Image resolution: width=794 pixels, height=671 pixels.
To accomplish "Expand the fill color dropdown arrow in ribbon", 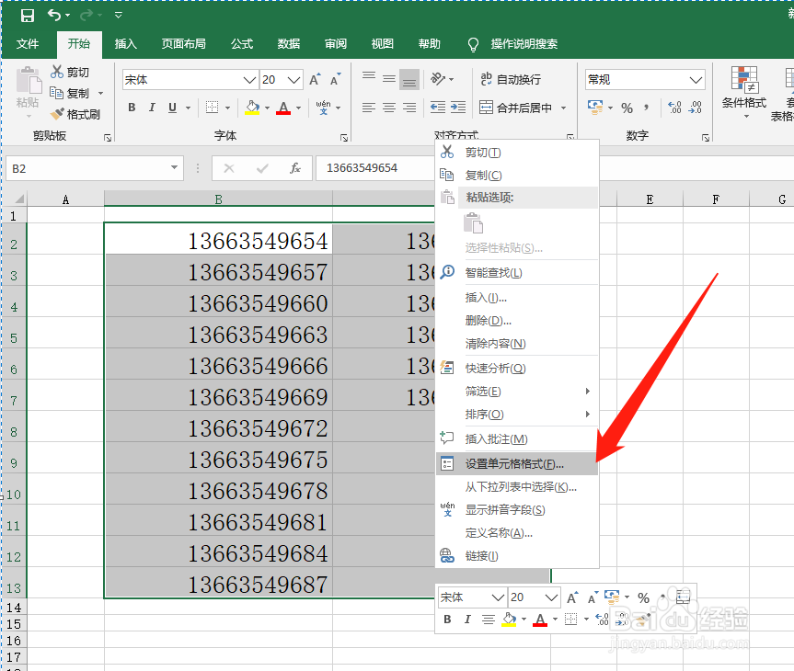I will 267,108.
